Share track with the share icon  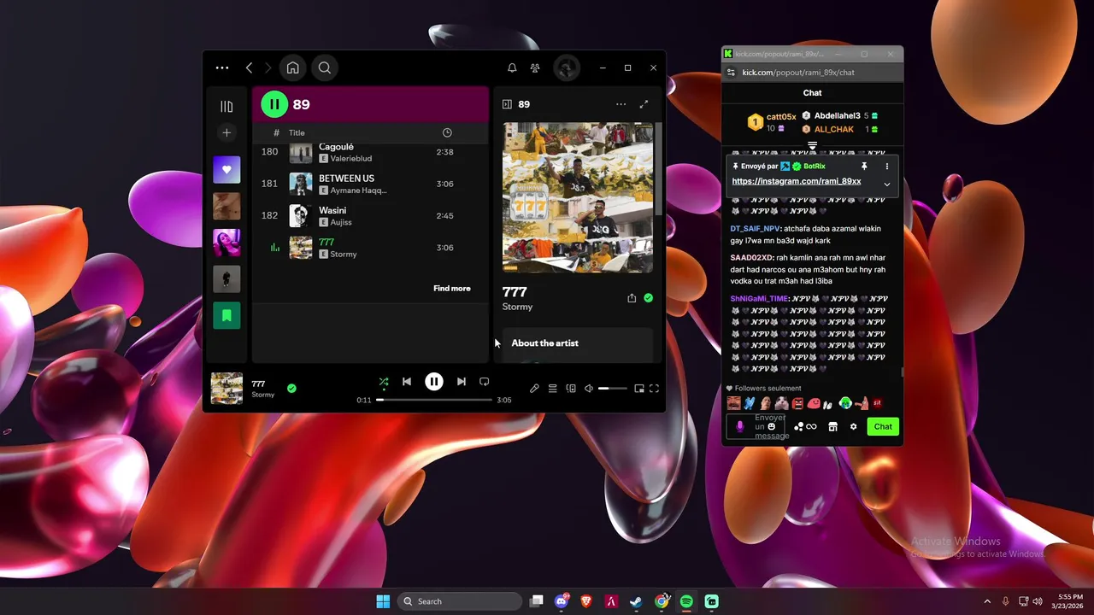(632, 298)
